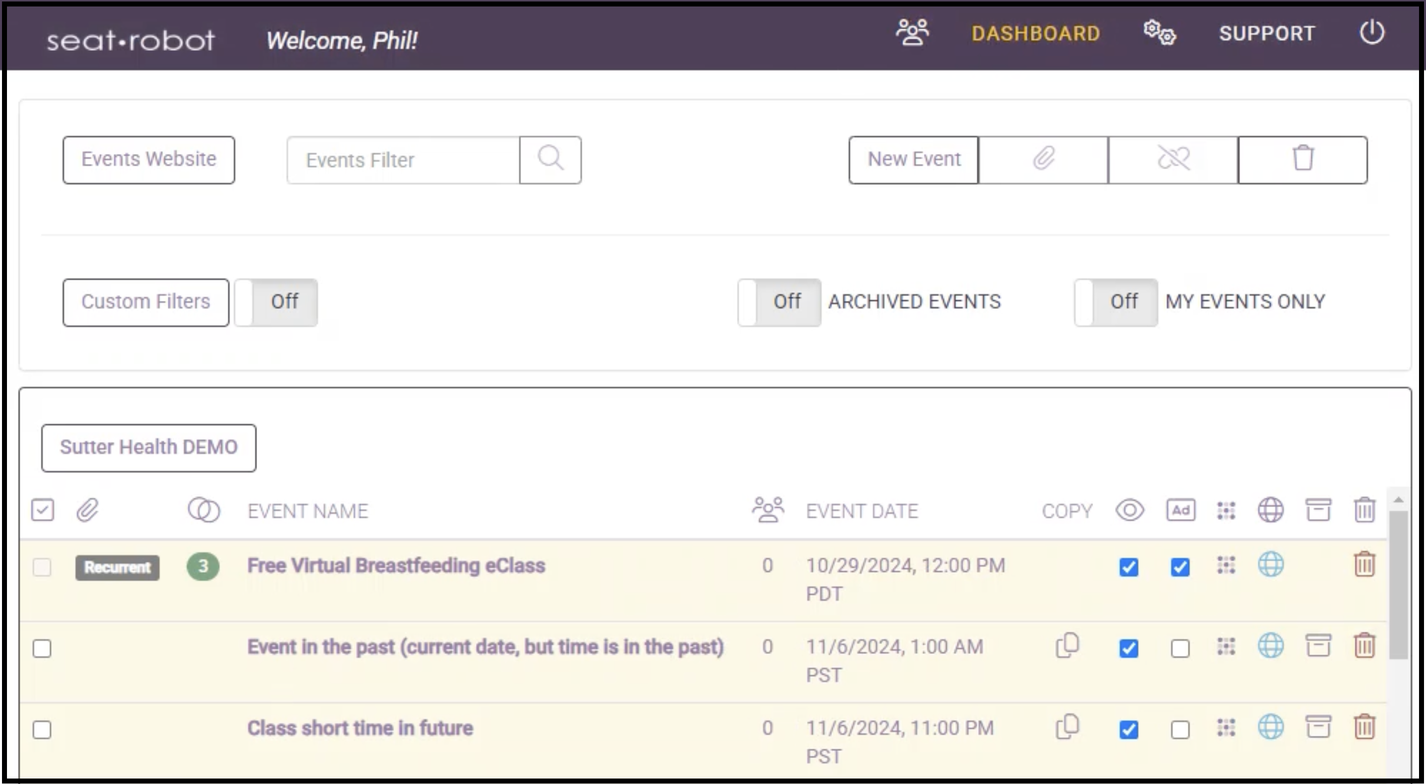
Task: Uncheck visibility checkbox for Free Virtual Breastfeeding eClass
Action: point(1129,567)
